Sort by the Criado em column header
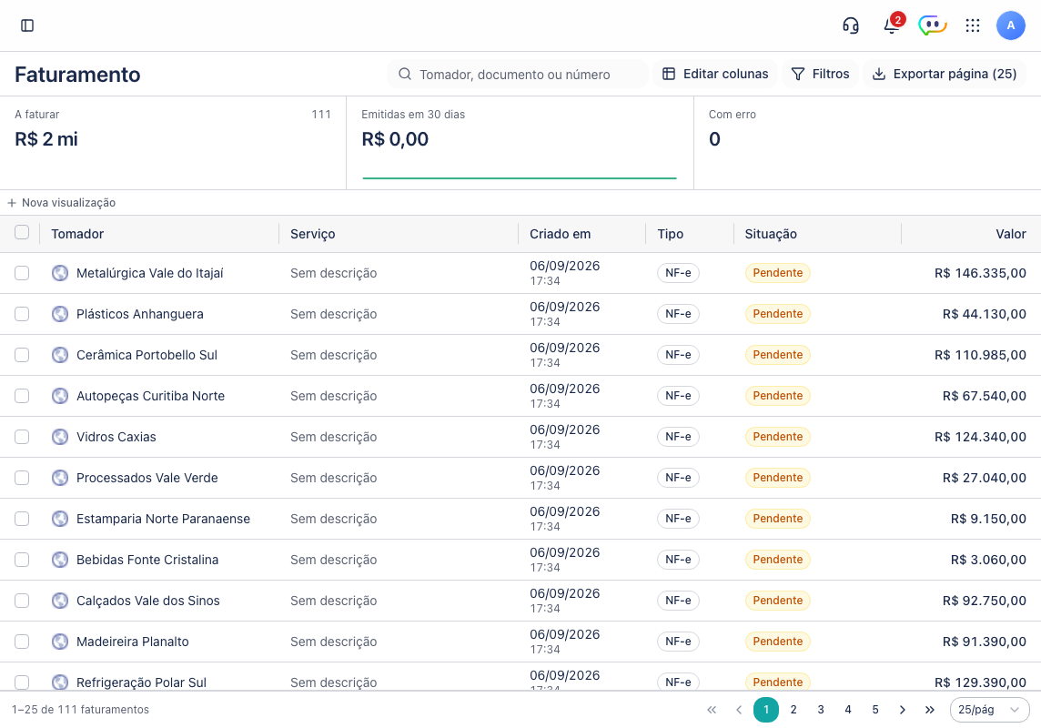The height and width of the screenshot is (728, 1041). (x=561, y=234)
